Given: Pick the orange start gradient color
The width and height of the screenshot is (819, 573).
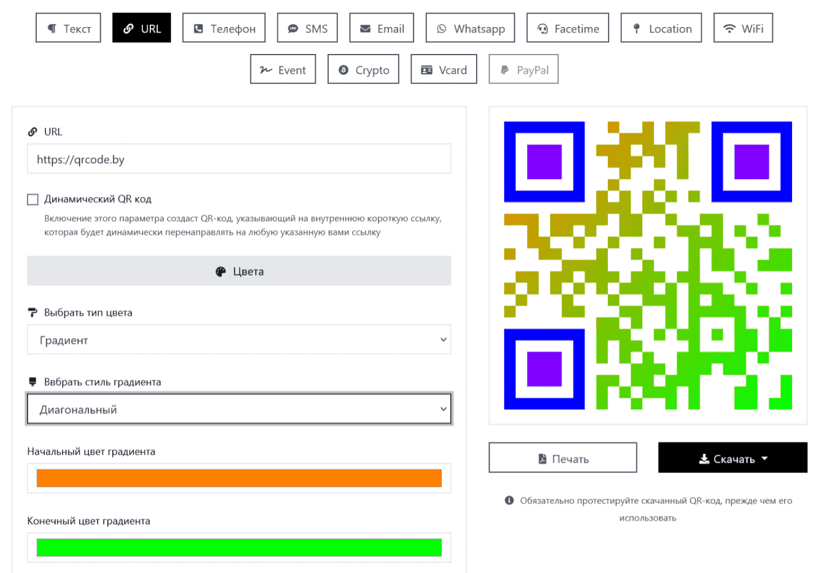Looking at the screenshot, I should tap(239, 478).
